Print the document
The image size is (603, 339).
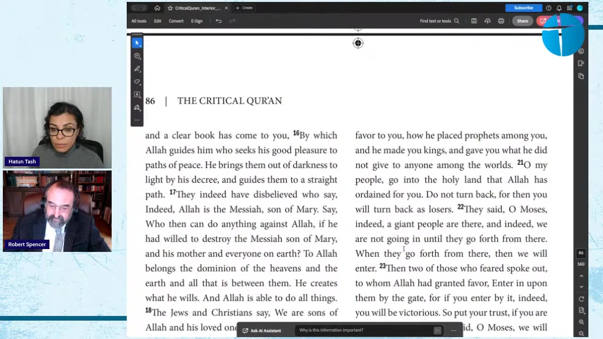501,21
